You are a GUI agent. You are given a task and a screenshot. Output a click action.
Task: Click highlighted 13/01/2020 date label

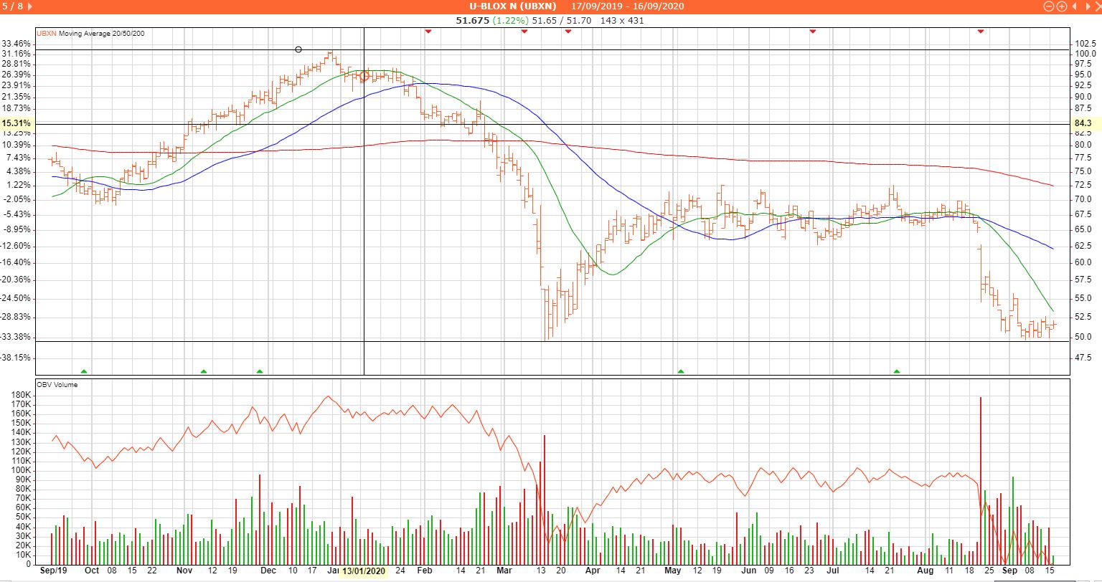click(364, 571)
